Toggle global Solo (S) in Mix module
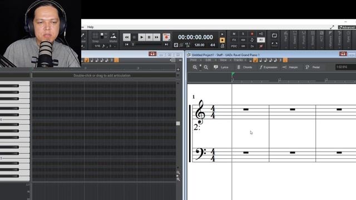The height and width of the screenshot is (200, 356). (243, 34)
